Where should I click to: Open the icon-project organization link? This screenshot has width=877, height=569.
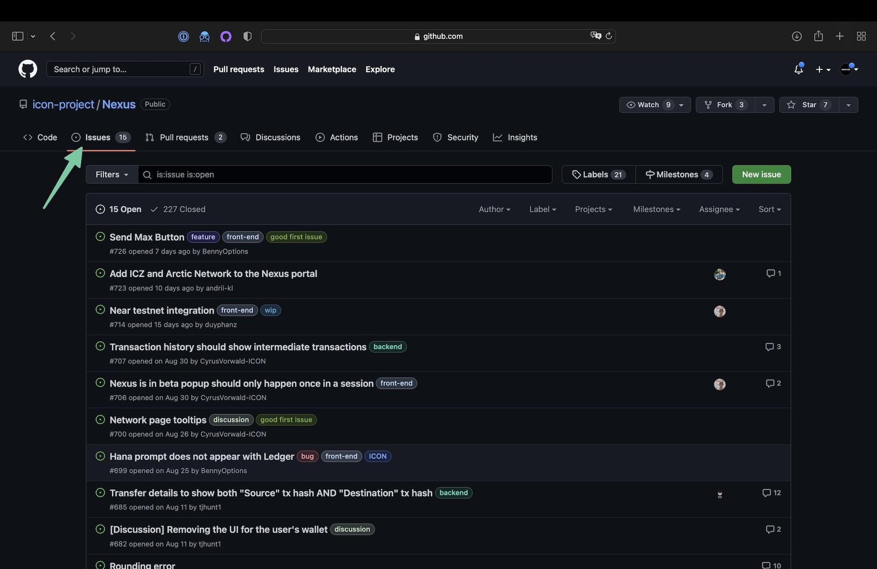pyautogui.click(x=63, y=104)
